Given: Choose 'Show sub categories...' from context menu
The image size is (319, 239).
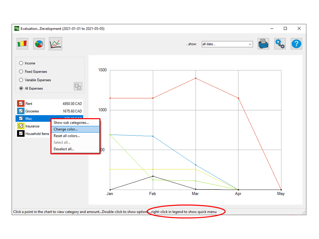Looking at the screenshot, I should coord(71,123).
